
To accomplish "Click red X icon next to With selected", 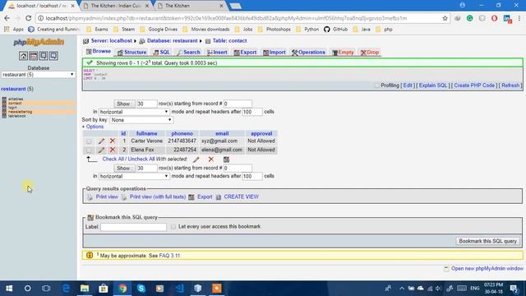I will (x=210, y=159).
